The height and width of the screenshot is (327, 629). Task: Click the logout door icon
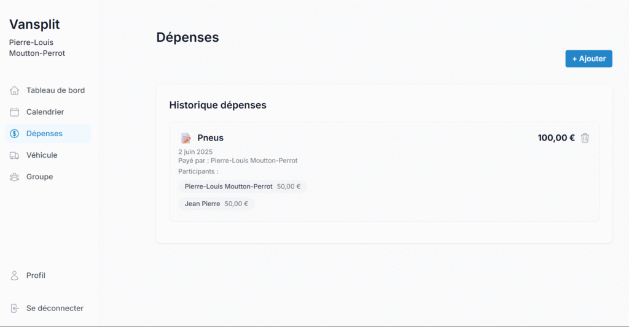click(15, 308)
